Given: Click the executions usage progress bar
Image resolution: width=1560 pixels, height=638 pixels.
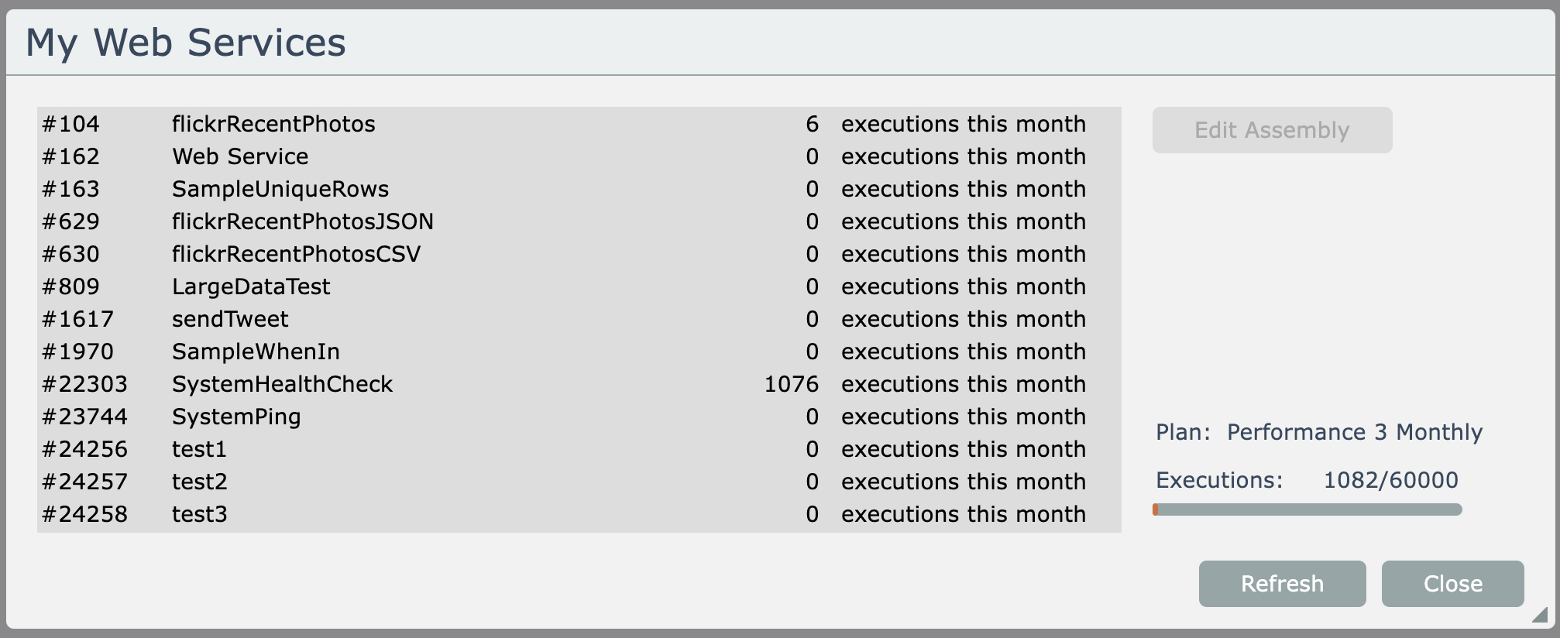Looking at the screenshot, I should tap(1307, 509).
